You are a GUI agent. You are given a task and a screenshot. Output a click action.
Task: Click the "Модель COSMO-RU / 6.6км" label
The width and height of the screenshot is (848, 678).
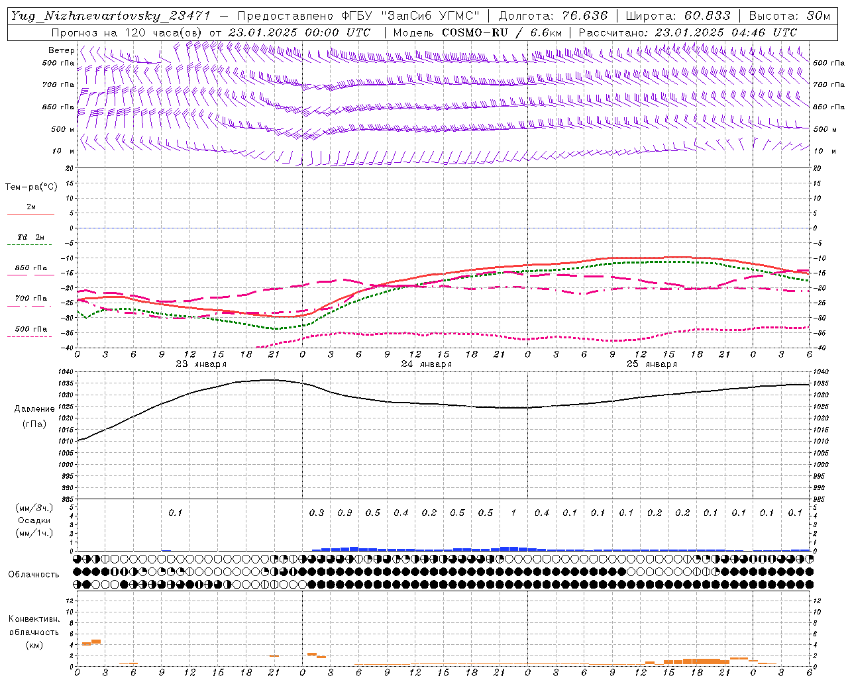click(477, 32)
